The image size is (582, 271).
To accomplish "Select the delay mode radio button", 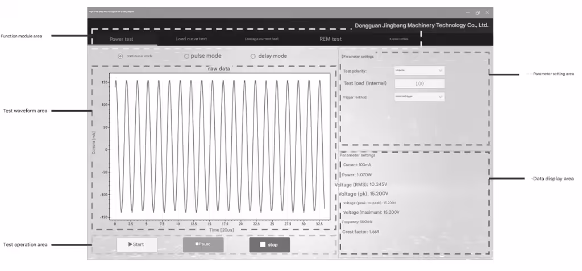I will coord(253,56).
